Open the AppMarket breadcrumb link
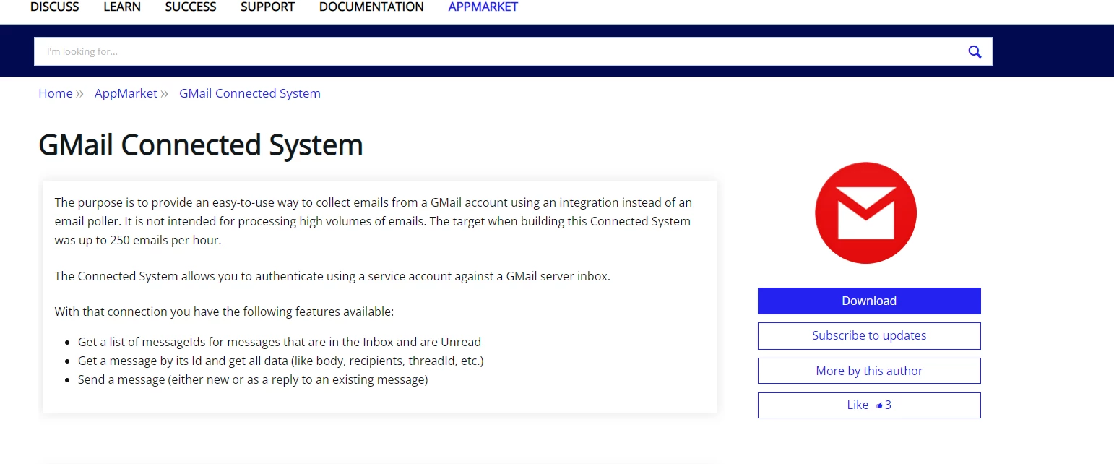Viewport: 1114px width, 464px height. tap(126, 93)
